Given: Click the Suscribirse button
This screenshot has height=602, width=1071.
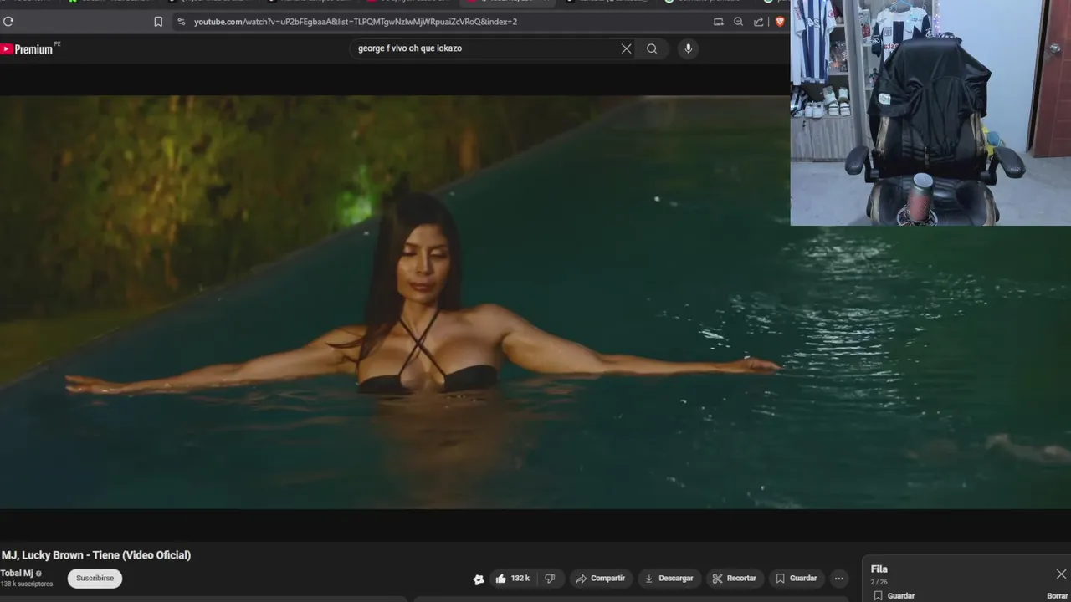Looking at the screenshot, I should [x=95, y=579].
